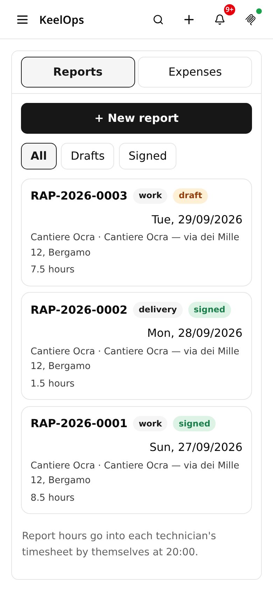Click the paperclip icon with green dot
Screen dimensions: 273x591
tap(251, 20)
